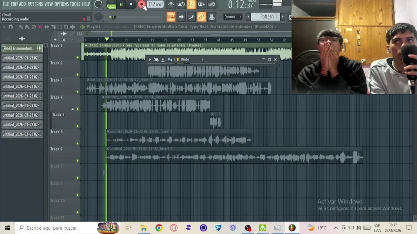
Task: Collapse Track 4 group arrow
Action: tap(72, 109)
